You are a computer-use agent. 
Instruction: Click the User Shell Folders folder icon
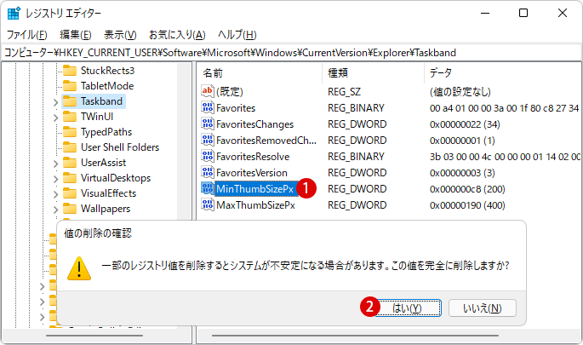70,147
